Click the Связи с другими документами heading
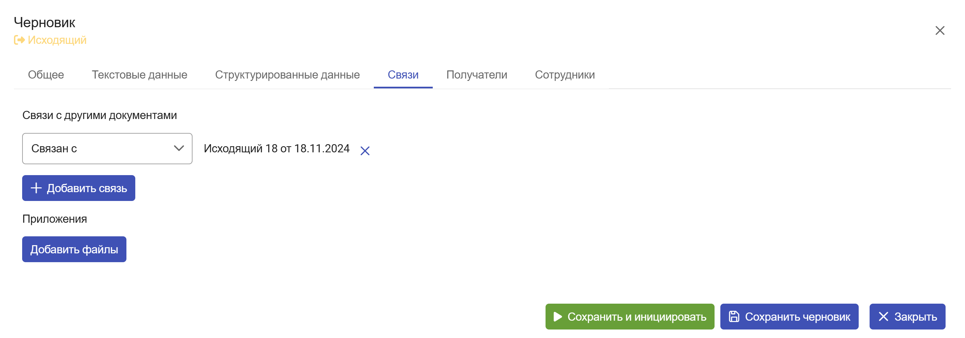 click(99, 115)
